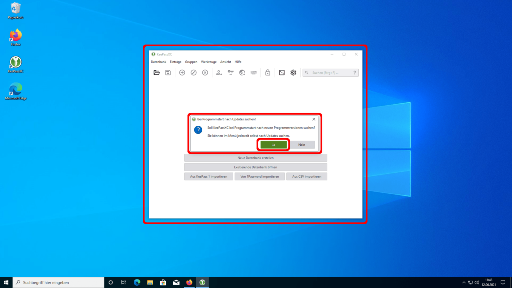512x288 pixels.
Task: Open the Papierkorb desktop icon
Action: pos(15,11)
